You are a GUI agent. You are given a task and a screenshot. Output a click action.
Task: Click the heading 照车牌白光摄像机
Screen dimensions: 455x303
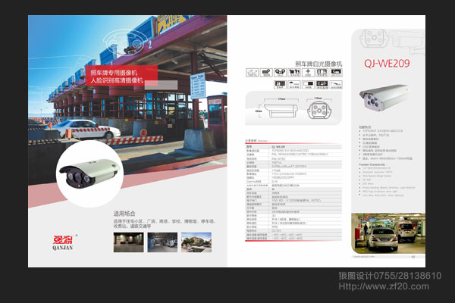coord(318,64)
